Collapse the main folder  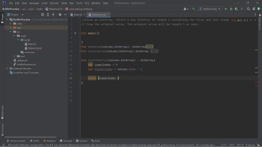(x=14, y=36)
